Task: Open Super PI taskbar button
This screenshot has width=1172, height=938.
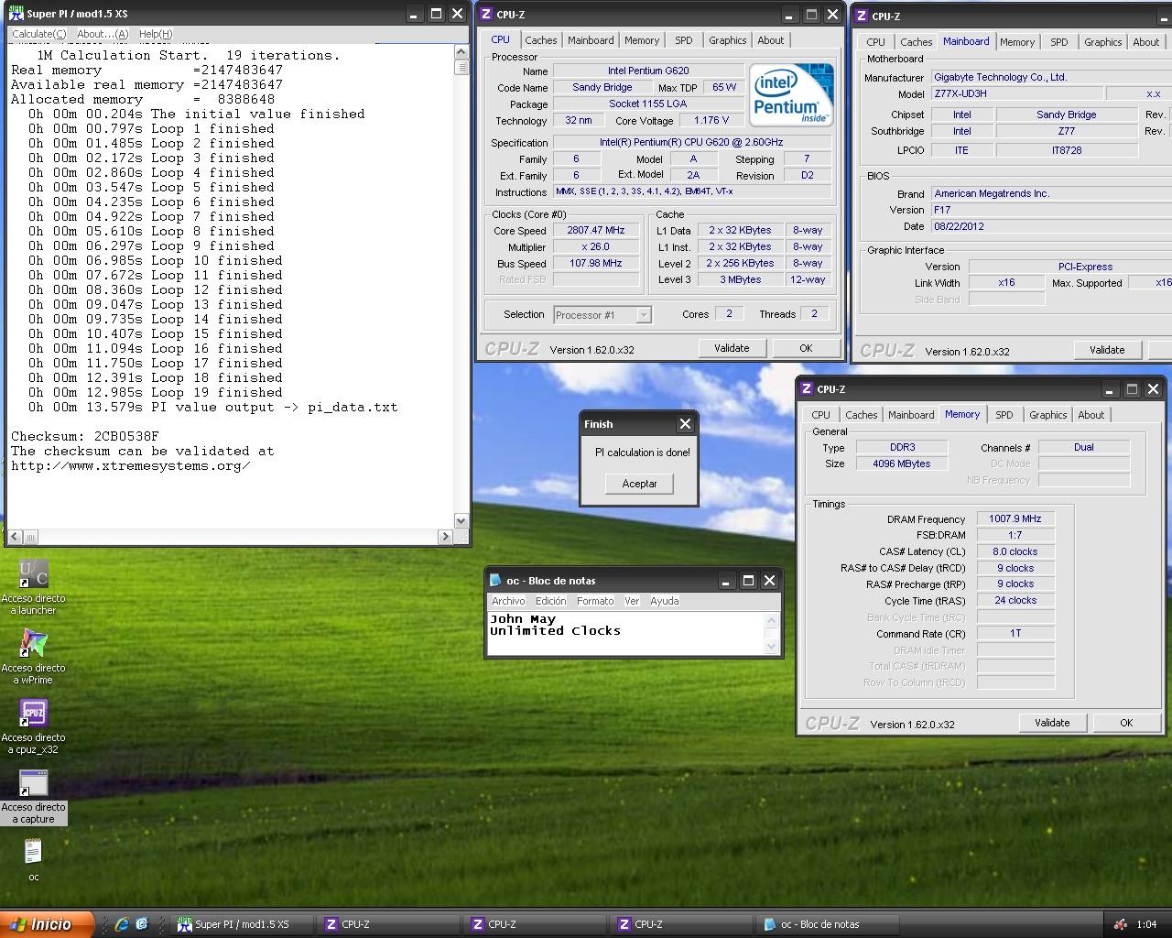Action: [x=243, y=924]
